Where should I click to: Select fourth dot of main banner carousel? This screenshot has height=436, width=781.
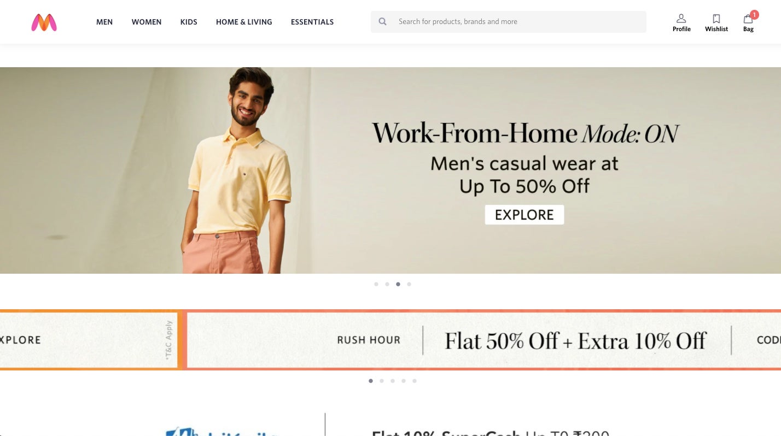tap(409, 284)
